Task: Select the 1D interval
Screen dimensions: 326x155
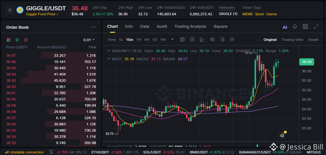Action: [x=155, y=40]
